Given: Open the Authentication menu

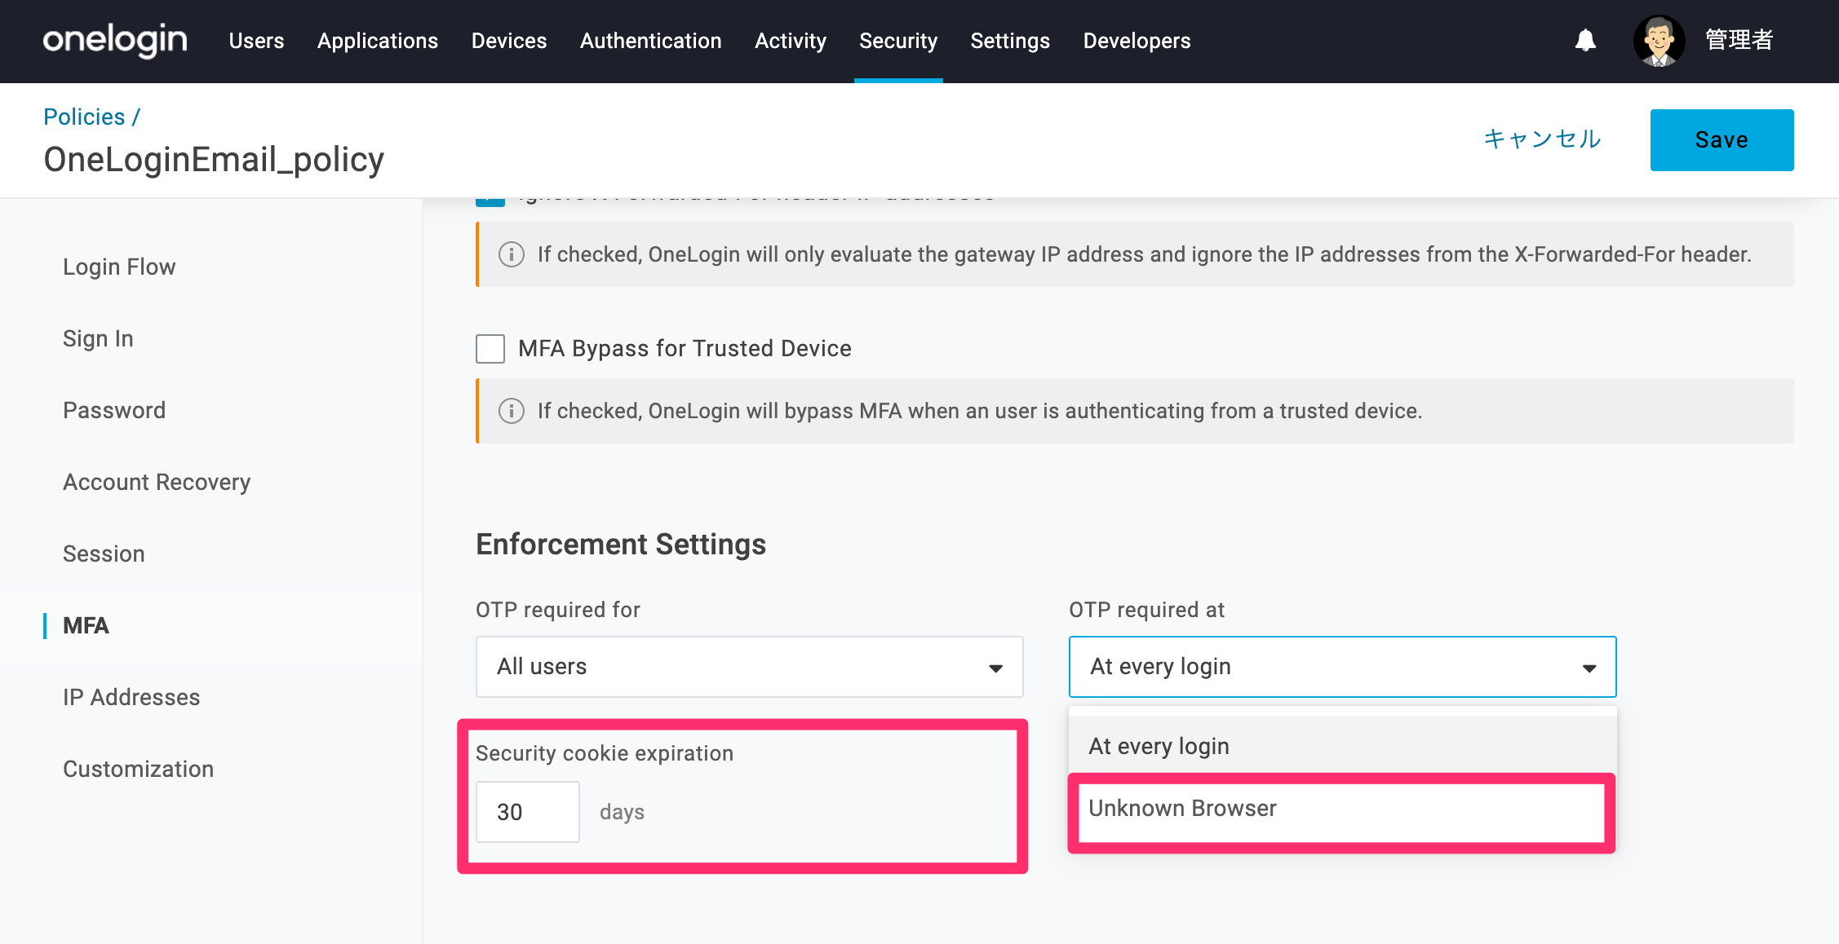Looking at the screenshot, I should click(x=651, y=41).
